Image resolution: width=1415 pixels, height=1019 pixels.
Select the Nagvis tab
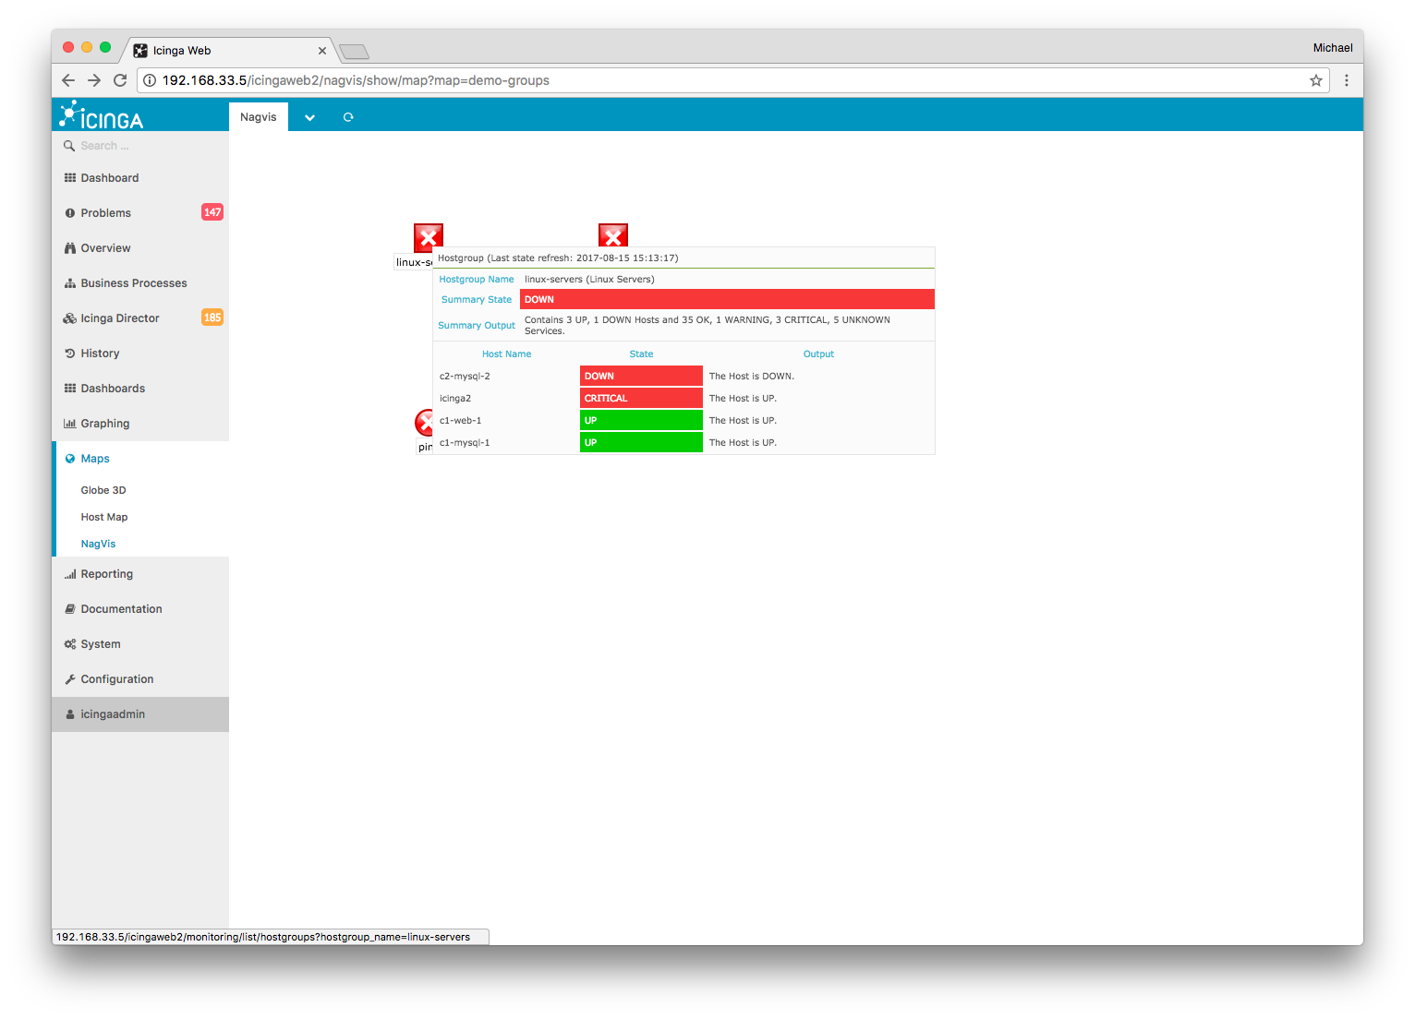(259, 117)
